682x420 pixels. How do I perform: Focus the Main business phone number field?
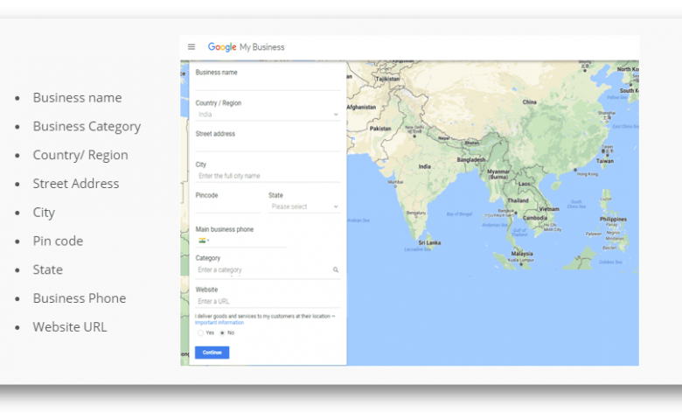click(249, 241)
